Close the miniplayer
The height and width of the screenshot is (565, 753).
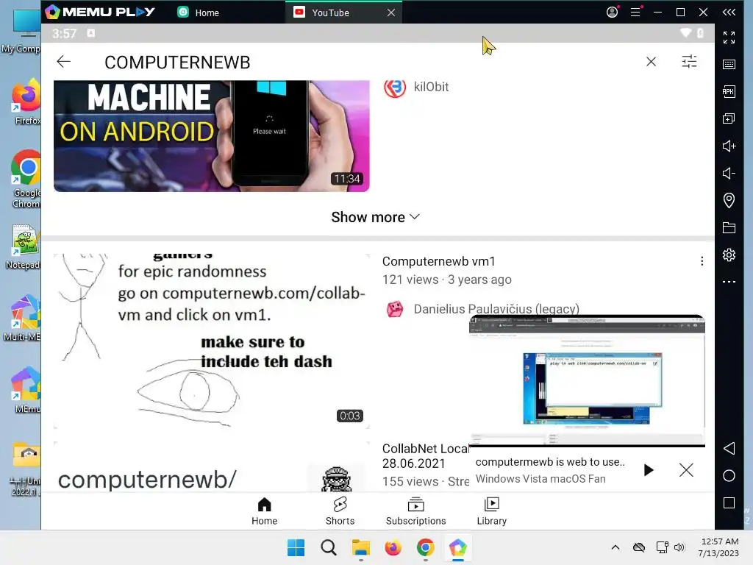click(x=686, y=470)
